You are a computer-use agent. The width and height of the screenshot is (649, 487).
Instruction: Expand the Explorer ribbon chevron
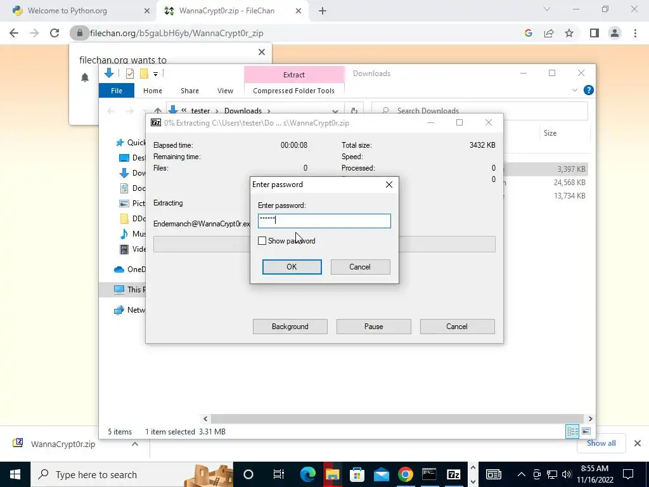click(574, 90)
